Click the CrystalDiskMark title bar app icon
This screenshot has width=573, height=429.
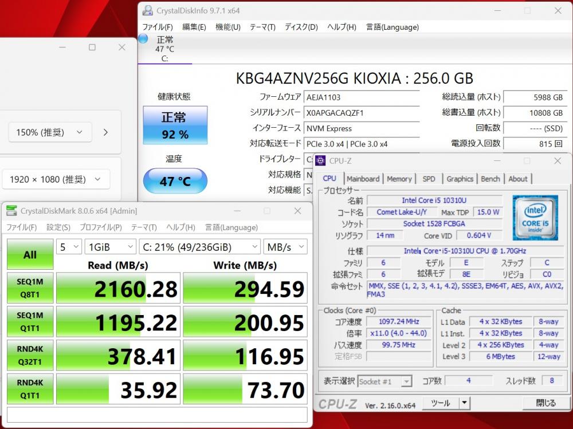[11, 210]
